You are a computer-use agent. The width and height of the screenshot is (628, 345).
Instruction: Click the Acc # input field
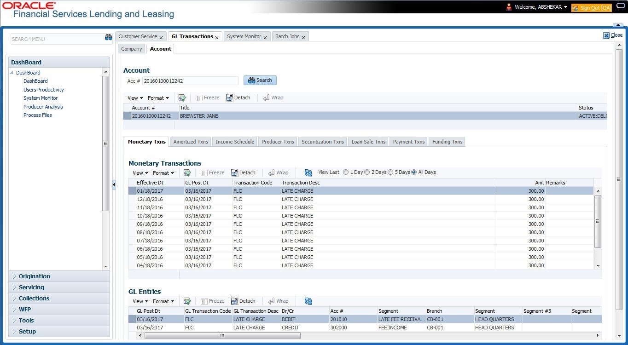(190, 80)
